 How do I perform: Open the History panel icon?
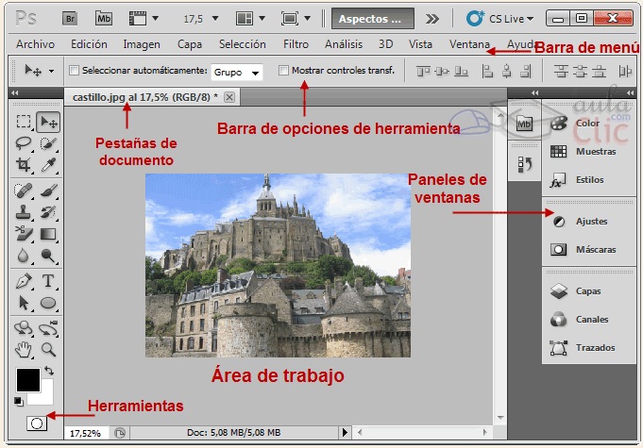click(524, 164)
